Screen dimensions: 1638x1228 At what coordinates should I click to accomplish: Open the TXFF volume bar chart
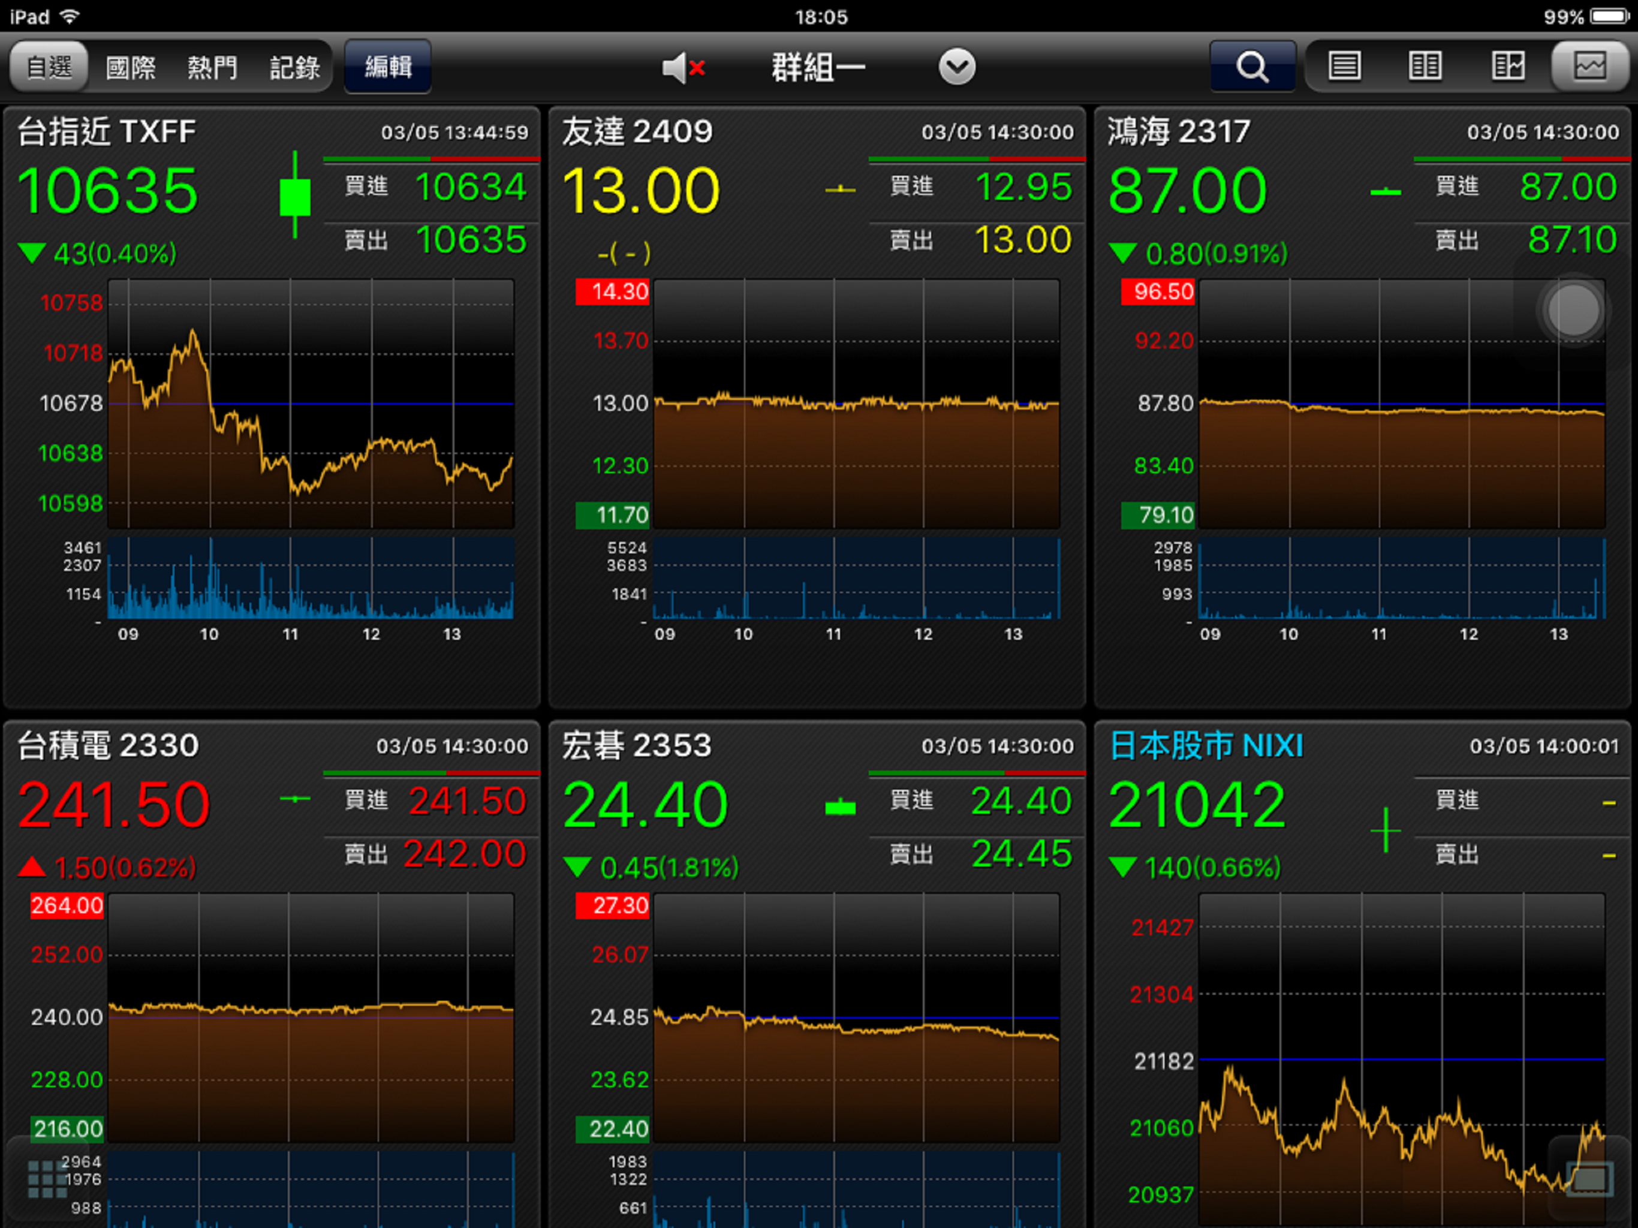(x=311, y=579)
